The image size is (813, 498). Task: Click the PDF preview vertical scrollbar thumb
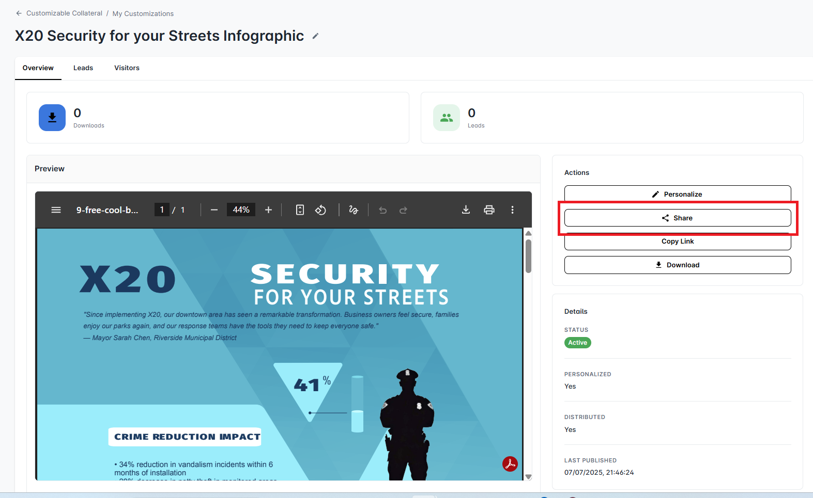pos(528,256)
